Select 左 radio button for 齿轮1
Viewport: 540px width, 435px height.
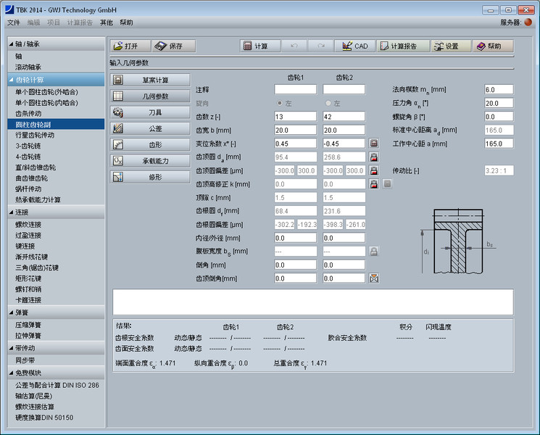(280, 104)
